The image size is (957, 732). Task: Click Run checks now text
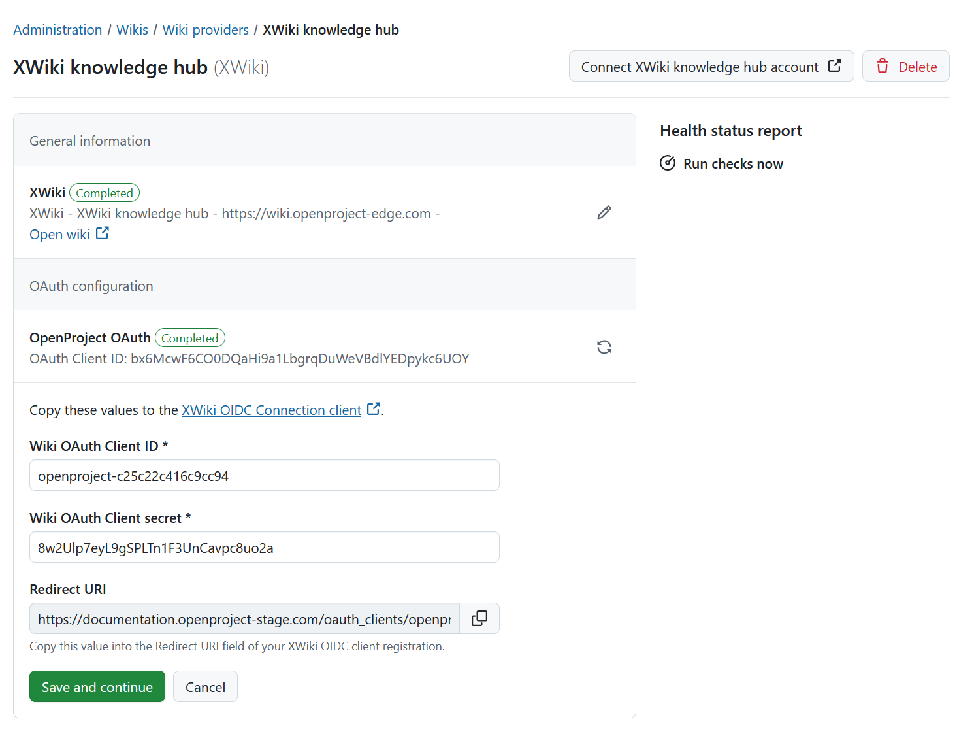point(733,164)
